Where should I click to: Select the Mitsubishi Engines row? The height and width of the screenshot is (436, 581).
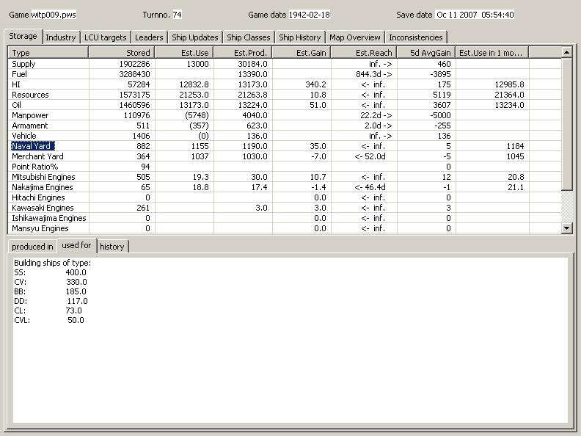tap(285, 177)
